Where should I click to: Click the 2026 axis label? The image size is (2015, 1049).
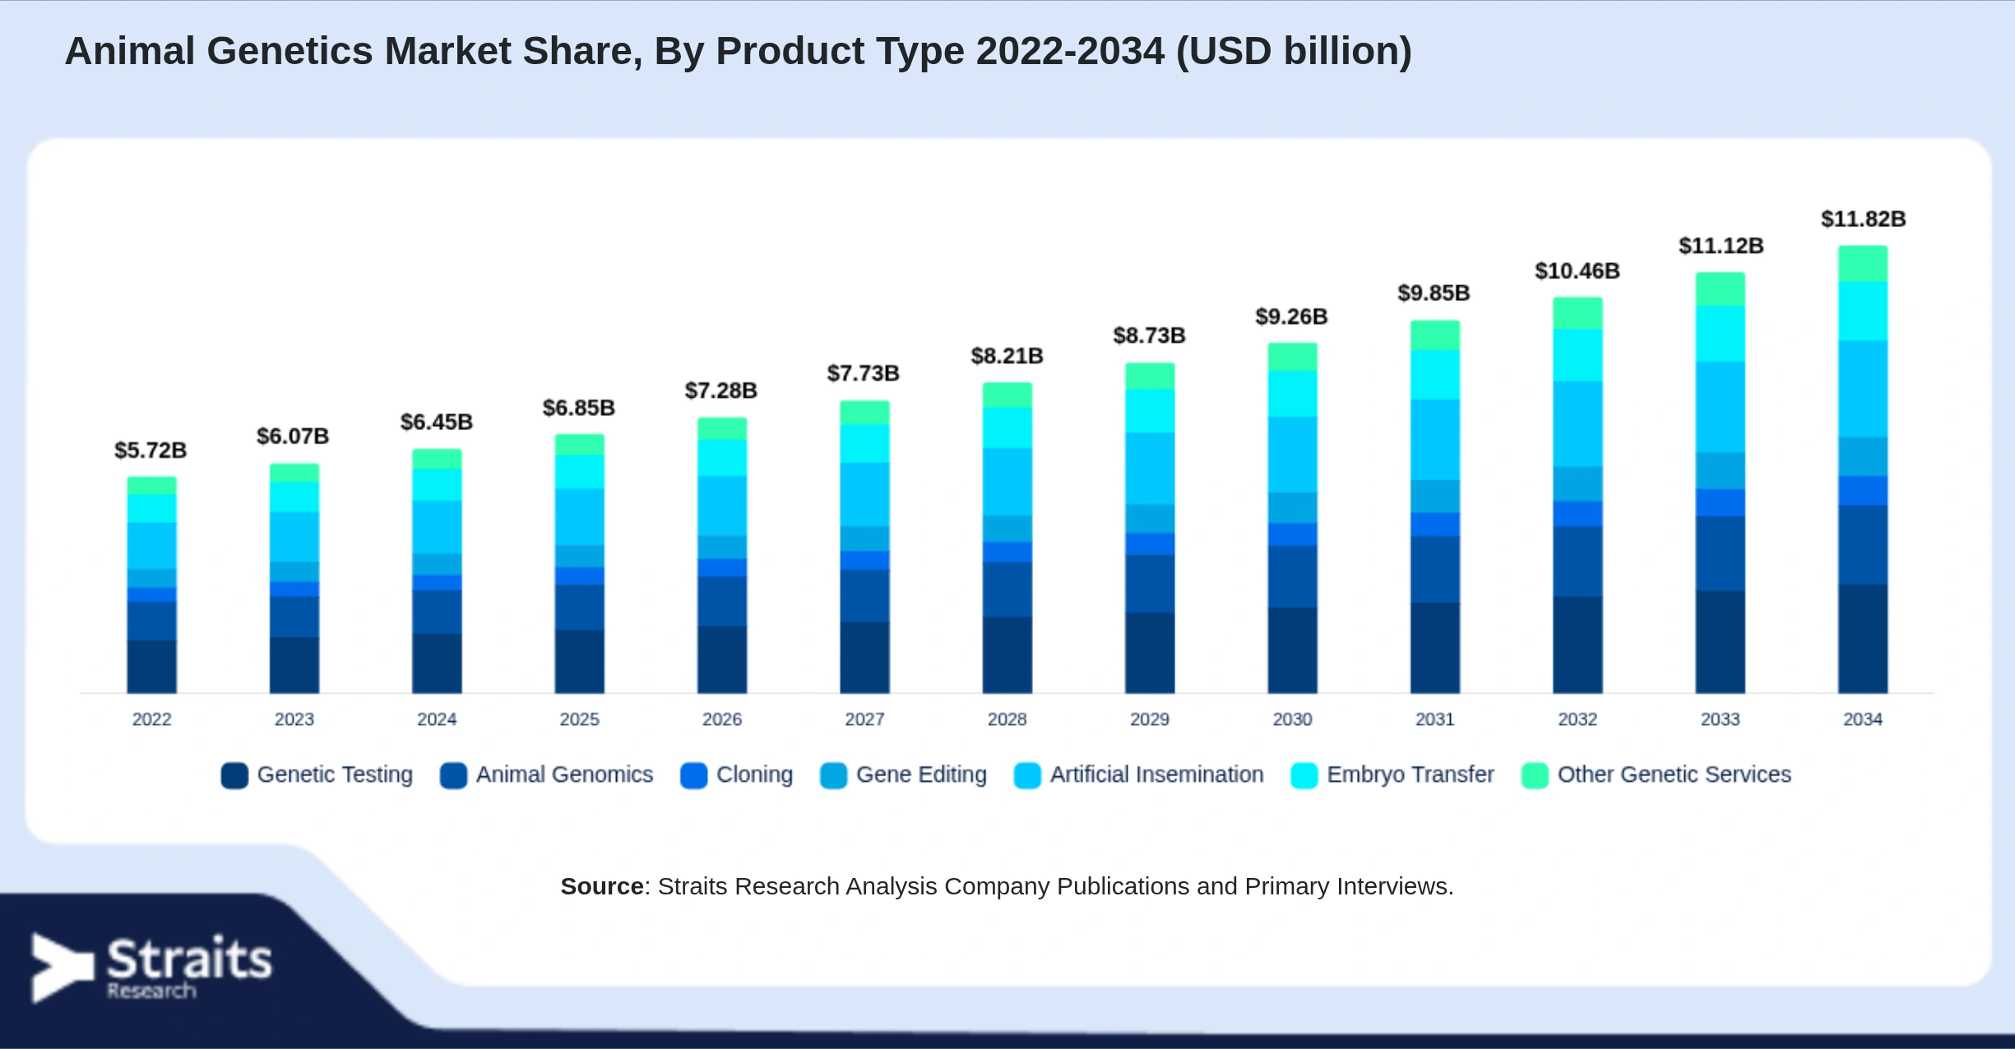point(722,719)
